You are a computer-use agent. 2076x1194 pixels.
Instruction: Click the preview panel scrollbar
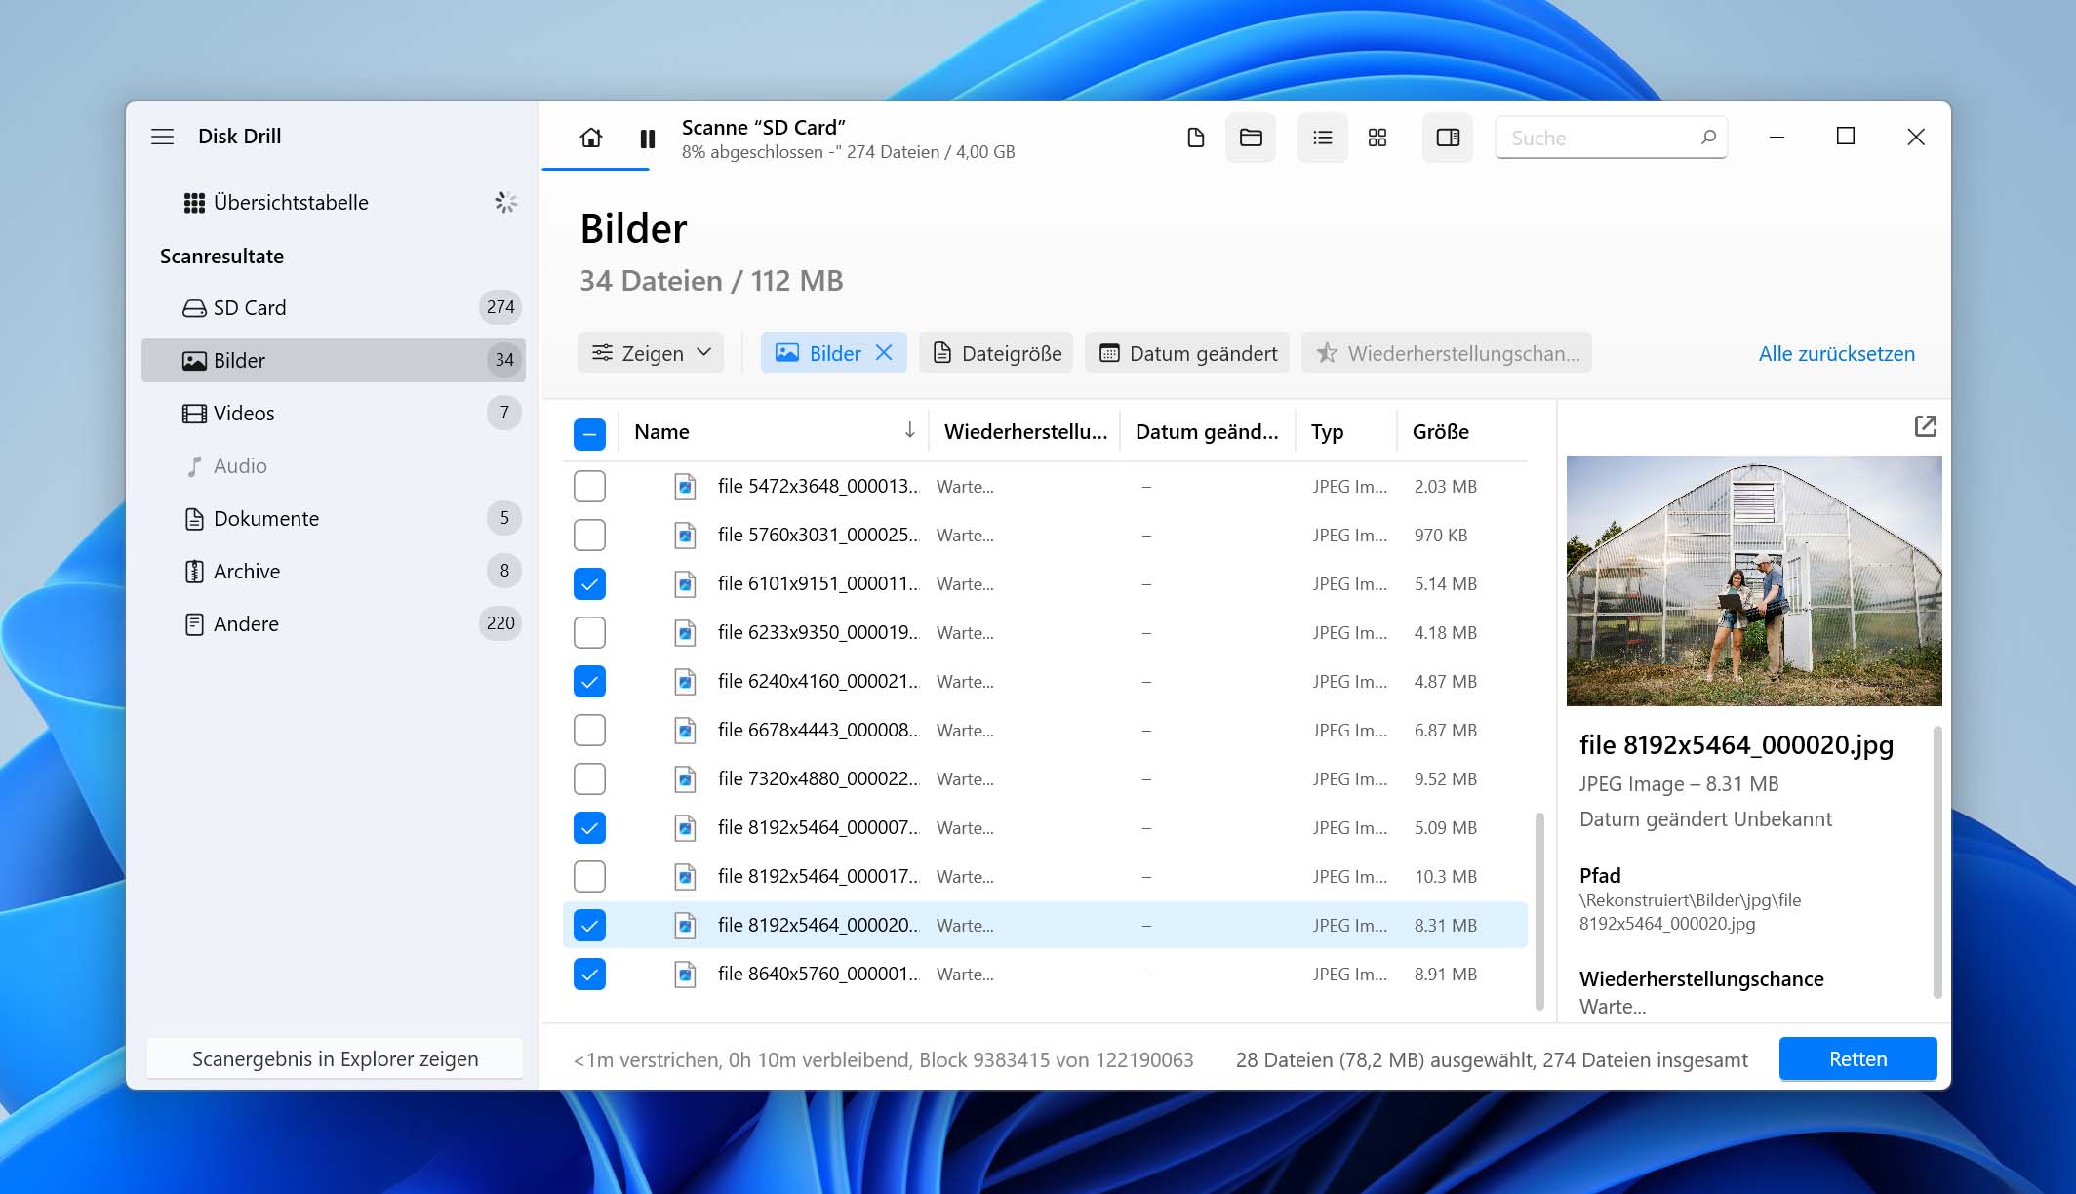pos(1936,862)
